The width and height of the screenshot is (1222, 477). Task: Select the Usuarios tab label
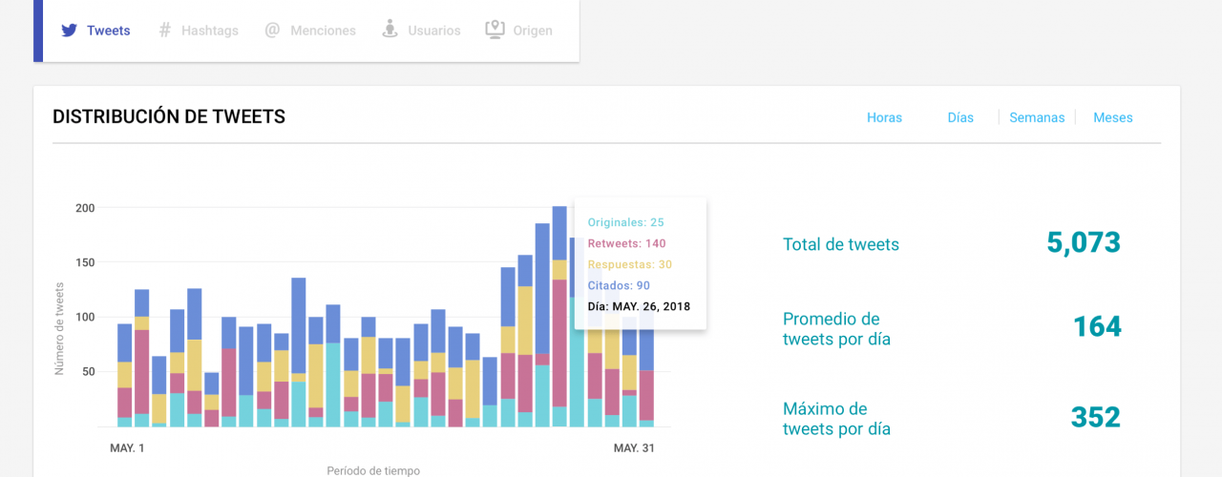click(433, 31)
